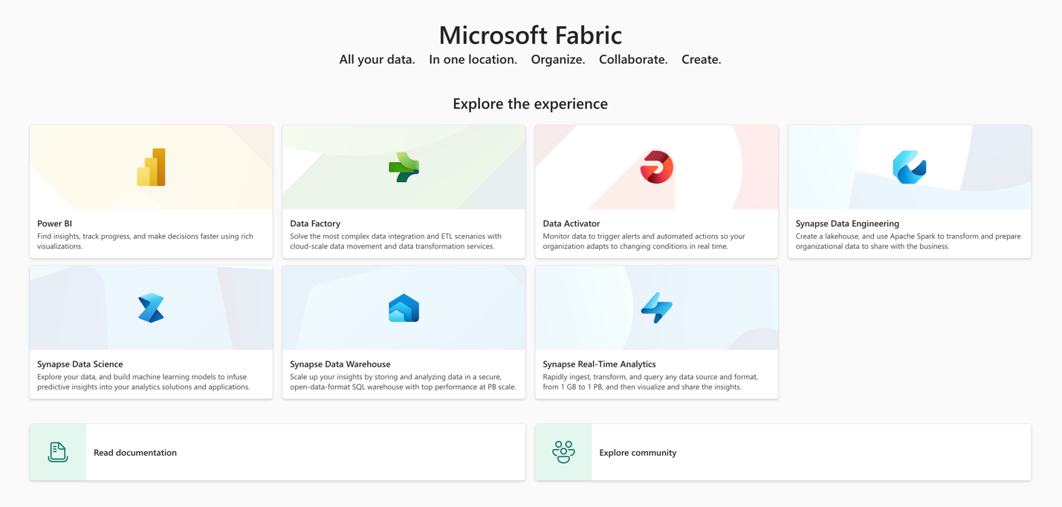
Task: Click the 'Find insights, track progress' description
Action: (x=145, y=241)
